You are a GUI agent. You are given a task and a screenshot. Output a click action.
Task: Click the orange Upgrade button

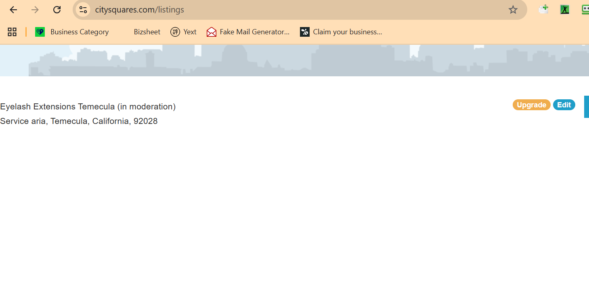pos(531,105)
